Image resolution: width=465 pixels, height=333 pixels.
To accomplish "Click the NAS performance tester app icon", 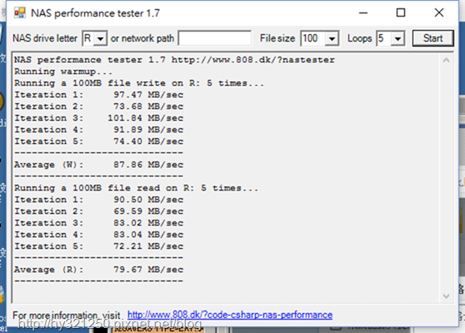I will point(20,12).
